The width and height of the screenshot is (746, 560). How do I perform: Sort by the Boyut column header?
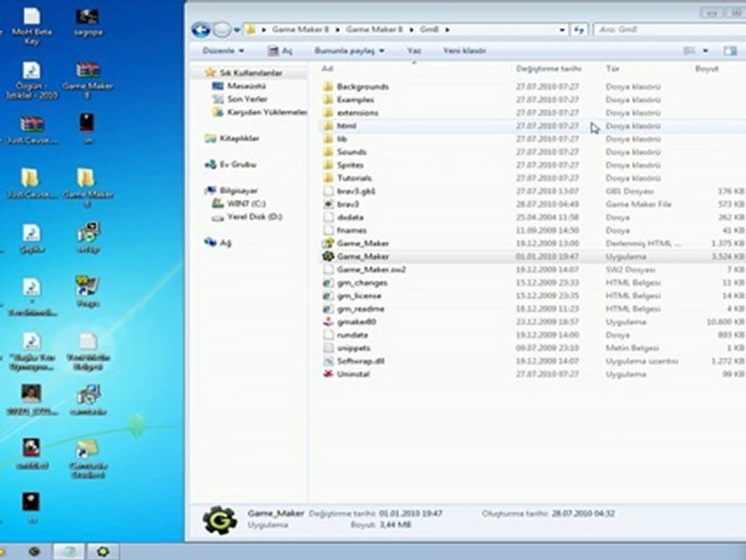[706, 69]
